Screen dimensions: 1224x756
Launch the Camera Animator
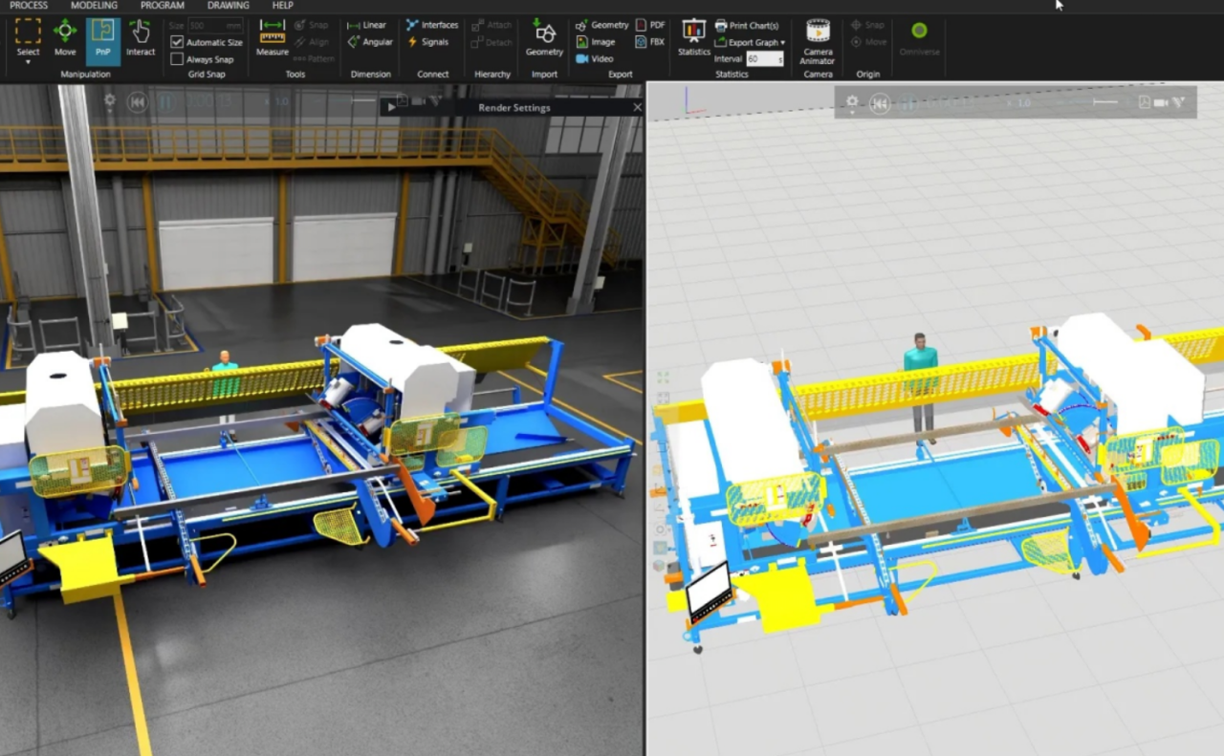click(818, 39)
